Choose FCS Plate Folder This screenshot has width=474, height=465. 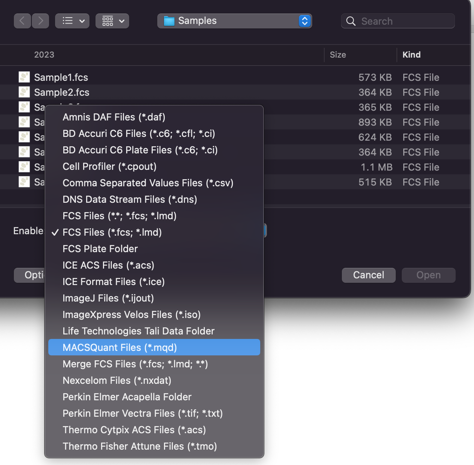(154, 249)
